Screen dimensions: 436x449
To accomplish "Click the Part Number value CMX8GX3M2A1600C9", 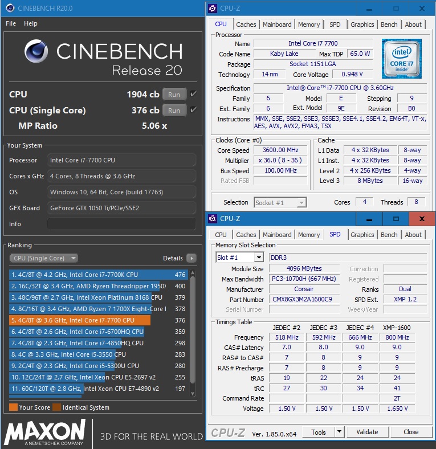I will pyautogui.click(x=304, y=300).
